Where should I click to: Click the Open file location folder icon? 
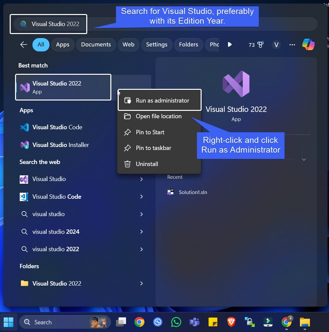[127, 116]
